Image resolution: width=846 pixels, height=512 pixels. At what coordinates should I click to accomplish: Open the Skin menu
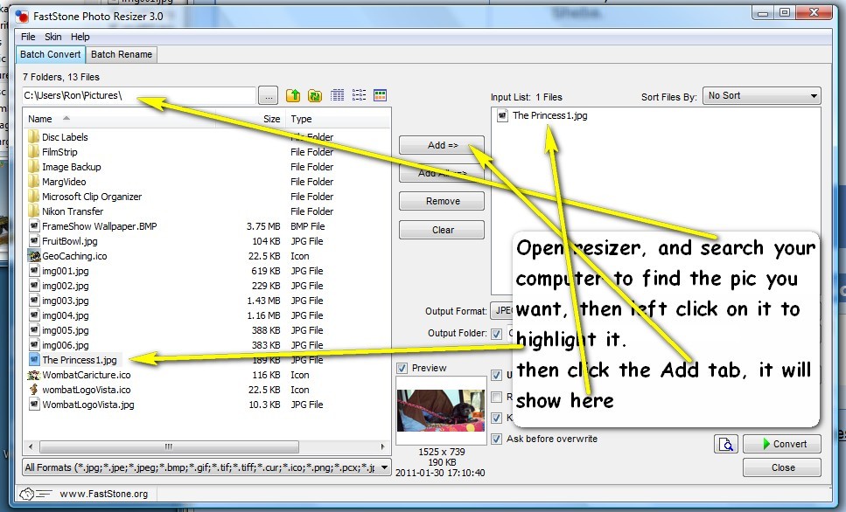click(x=53, y=37)
